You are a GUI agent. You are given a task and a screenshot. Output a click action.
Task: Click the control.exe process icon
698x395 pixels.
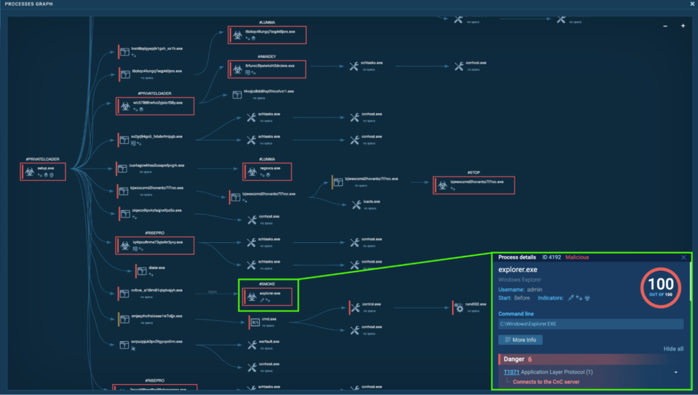(x=355, y=307)
